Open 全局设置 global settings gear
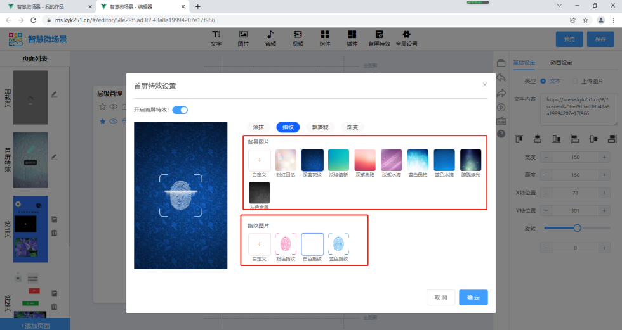This screenshot has height=330, width=622. (406, 37)
